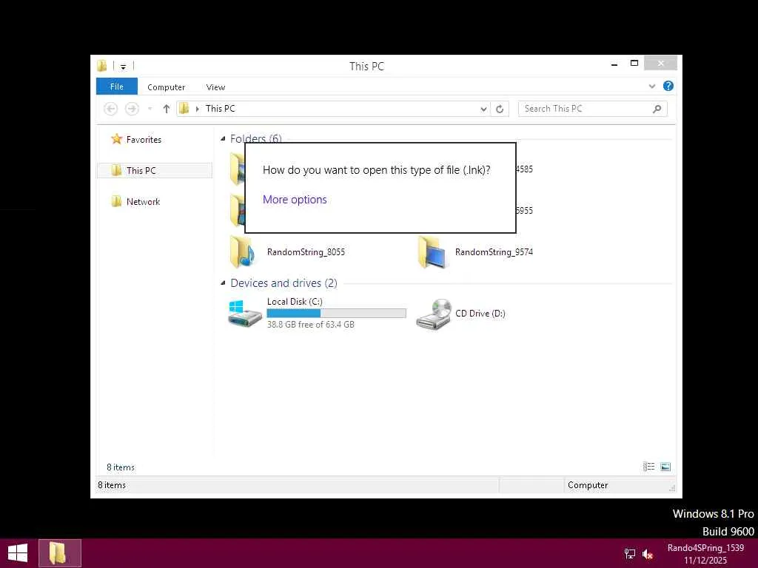758x568 pixels.
Task: Select the Local Disk (C:) drive icon
Action: click(244, 313)
